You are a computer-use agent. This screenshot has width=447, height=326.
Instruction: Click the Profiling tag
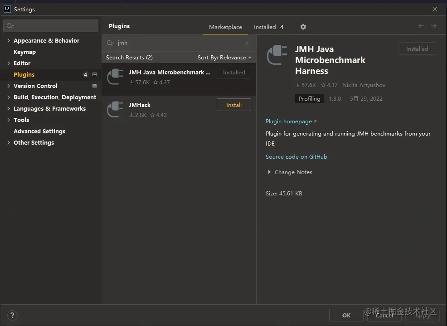[x=310, y=99]
